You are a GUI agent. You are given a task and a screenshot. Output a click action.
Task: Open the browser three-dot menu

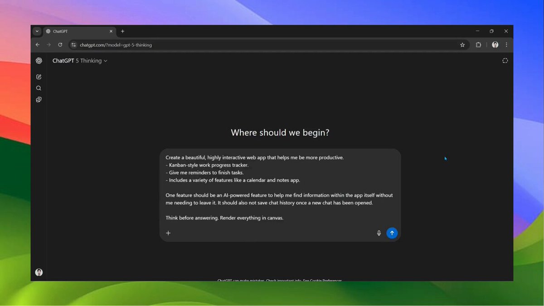pos(506,45)
